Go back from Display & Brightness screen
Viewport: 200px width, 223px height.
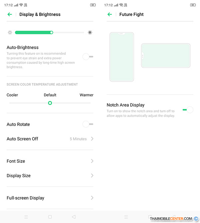pyautogui.click(x=10, y=14)
